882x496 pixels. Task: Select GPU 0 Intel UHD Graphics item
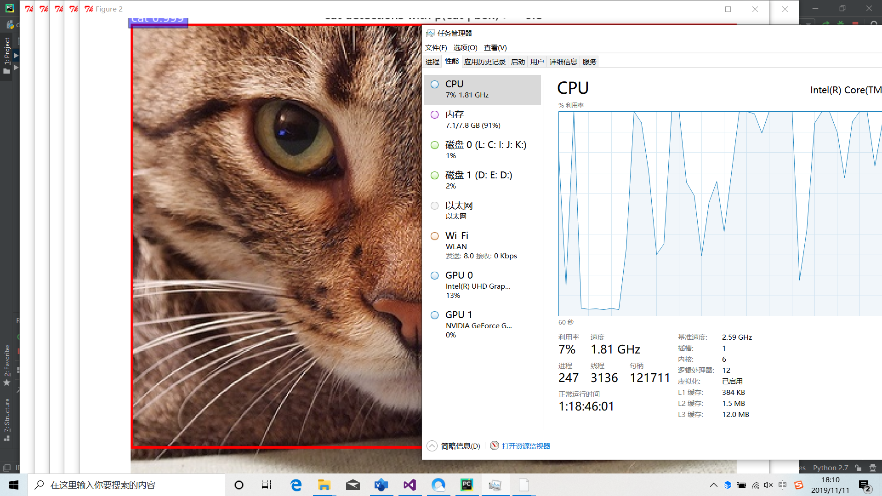coord(483,285)
